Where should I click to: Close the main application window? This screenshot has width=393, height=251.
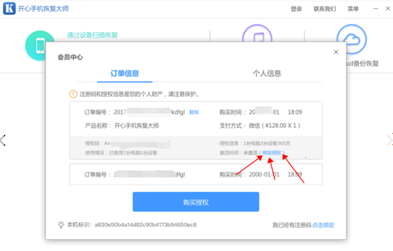click(x=388, y=9)
